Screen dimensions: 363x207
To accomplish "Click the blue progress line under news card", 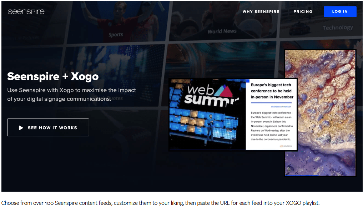I will pyautogui.click(x=224, y=150).
